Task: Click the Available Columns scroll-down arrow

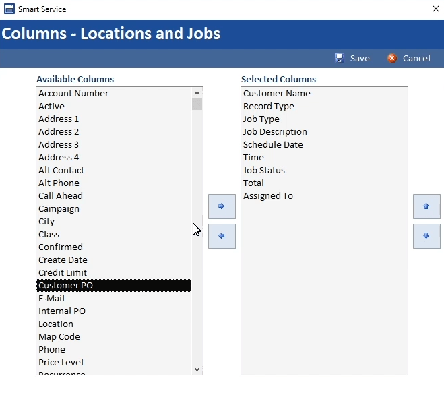Action: (197, 369)
